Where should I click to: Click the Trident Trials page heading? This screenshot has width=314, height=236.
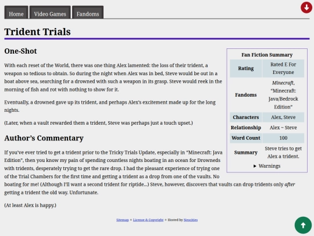click(x=37, y=31)
